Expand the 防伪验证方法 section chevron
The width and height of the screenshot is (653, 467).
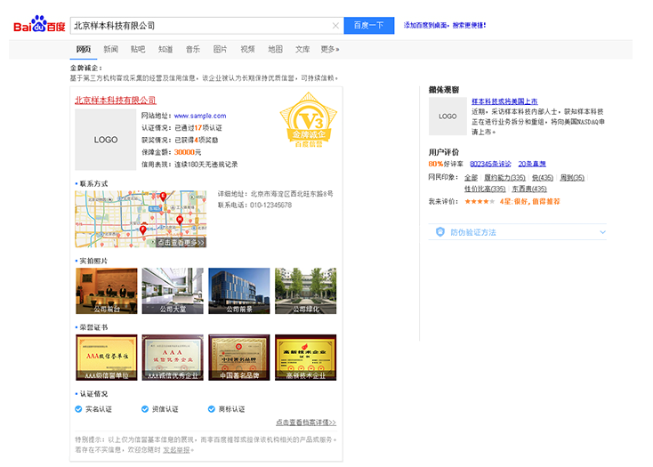pyautogui.click(x=602, y=232)
